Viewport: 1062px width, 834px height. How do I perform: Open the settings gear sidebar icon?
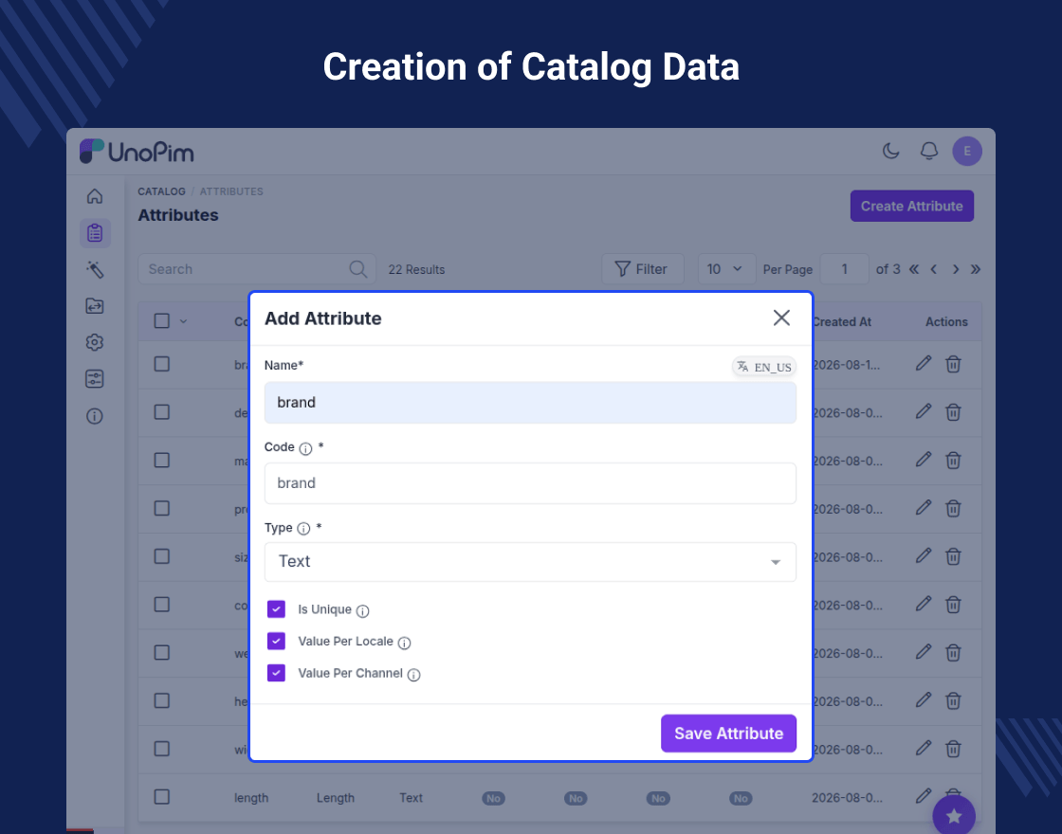[x=95, y=342]
